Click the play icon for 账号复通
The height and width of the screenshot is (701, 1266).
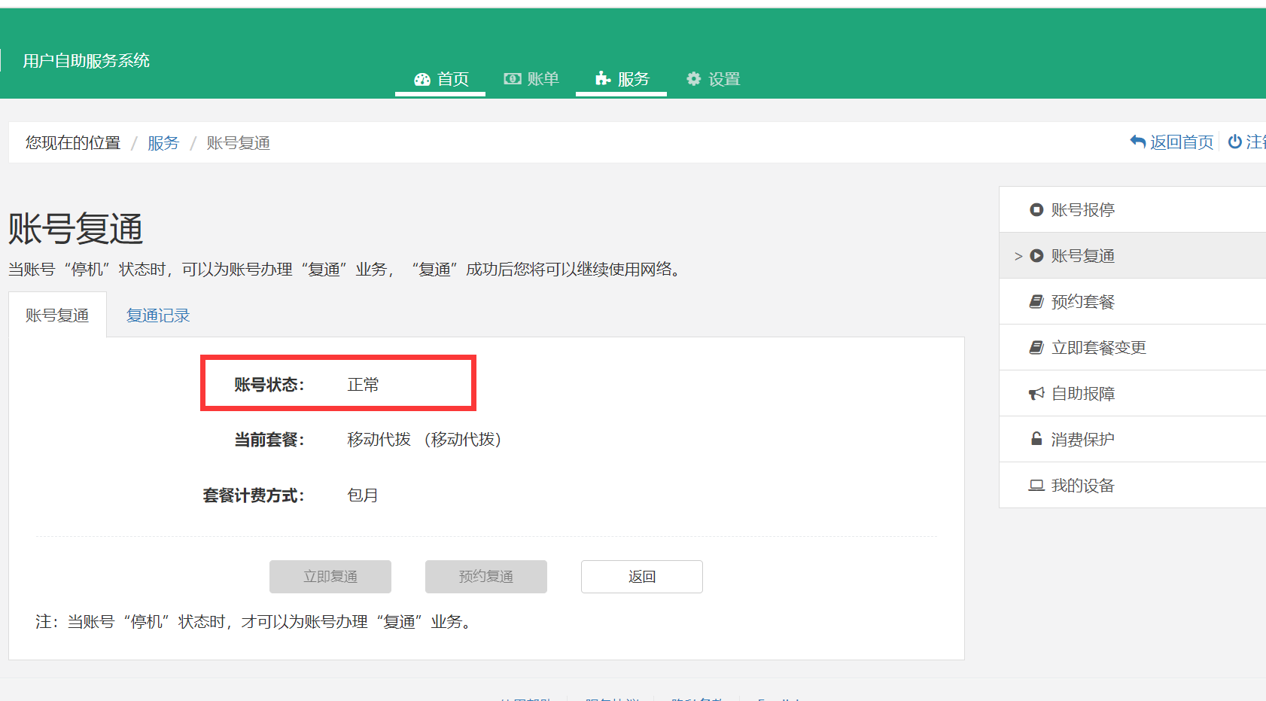pyautogui.click(x=1036, y=256)
